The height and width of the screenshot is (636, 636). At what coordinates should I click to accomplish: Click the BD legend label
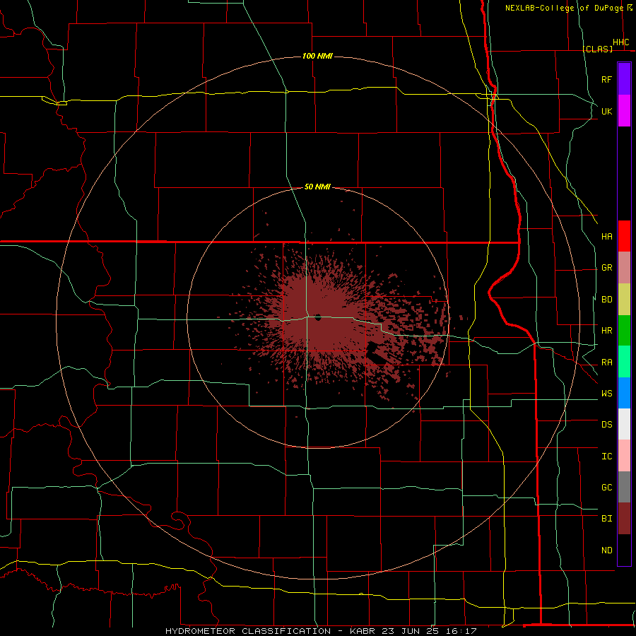pos(606,300)
